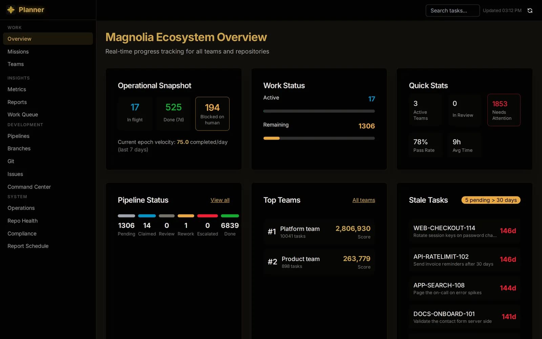Open Report Schedule

[48, 246]
